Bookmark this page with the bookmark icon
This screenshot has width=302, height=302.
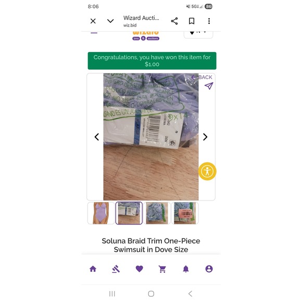click(192, 21)
